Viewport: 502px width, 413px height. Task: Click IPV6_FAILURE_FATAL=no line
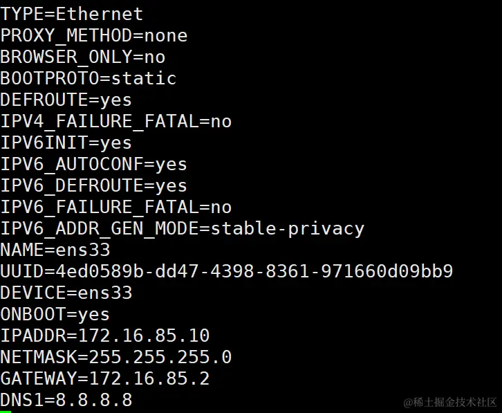click(x=116, y=207)
